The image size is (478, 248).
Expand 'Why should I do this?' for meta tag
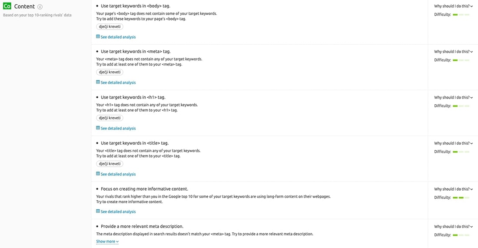pyautogui.click(x=453, y=52)
